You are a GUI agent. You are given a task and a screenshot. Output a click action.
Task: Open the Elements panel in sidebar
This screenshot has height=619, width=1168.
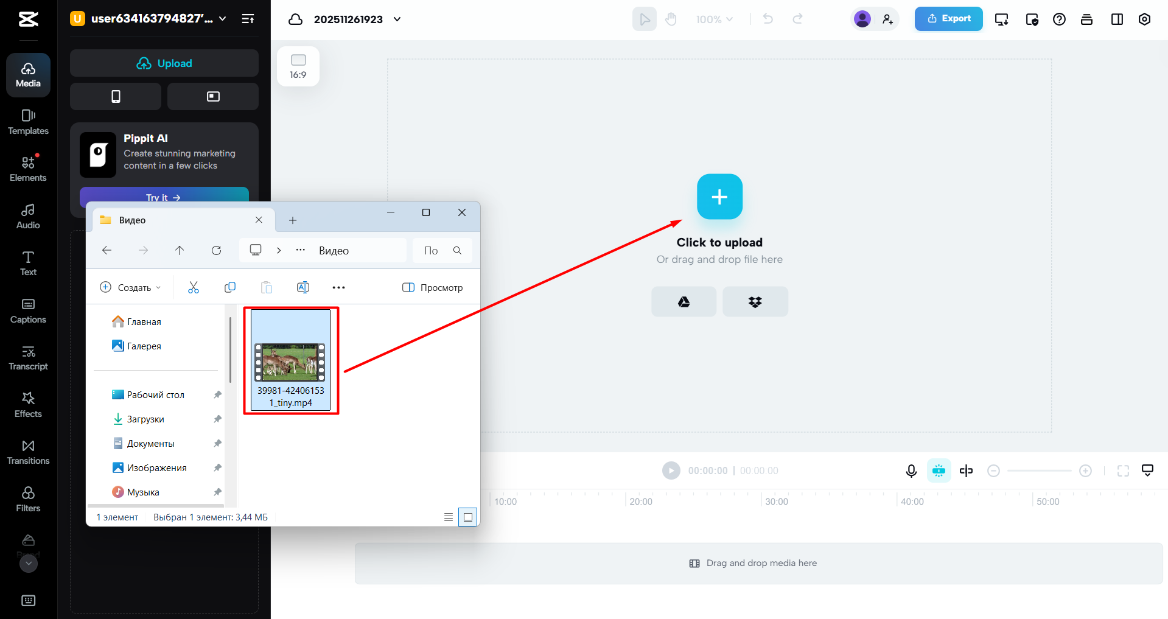[x=28, y=169]
